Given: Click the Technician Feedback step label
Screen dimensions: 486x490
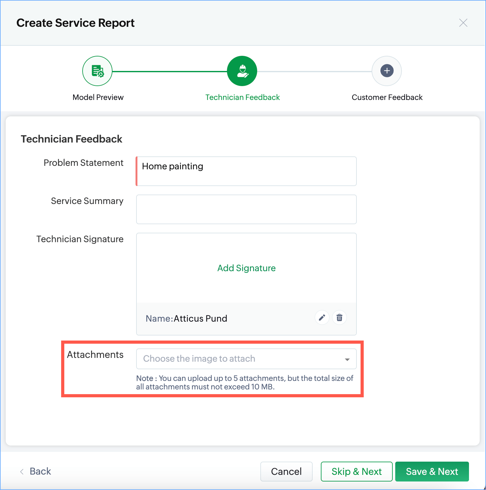Looking at the screenshot, I should click(243, 97).
